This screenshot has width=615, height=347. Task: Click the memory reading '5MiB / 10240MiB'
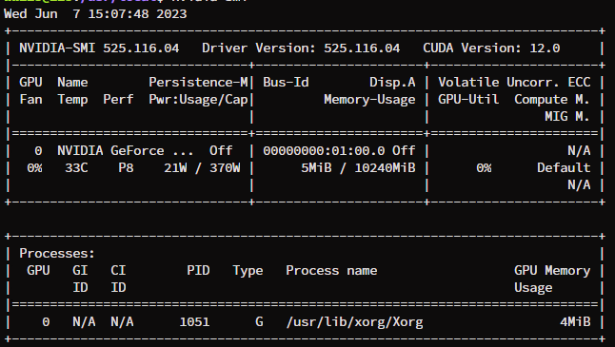point(358,168)
